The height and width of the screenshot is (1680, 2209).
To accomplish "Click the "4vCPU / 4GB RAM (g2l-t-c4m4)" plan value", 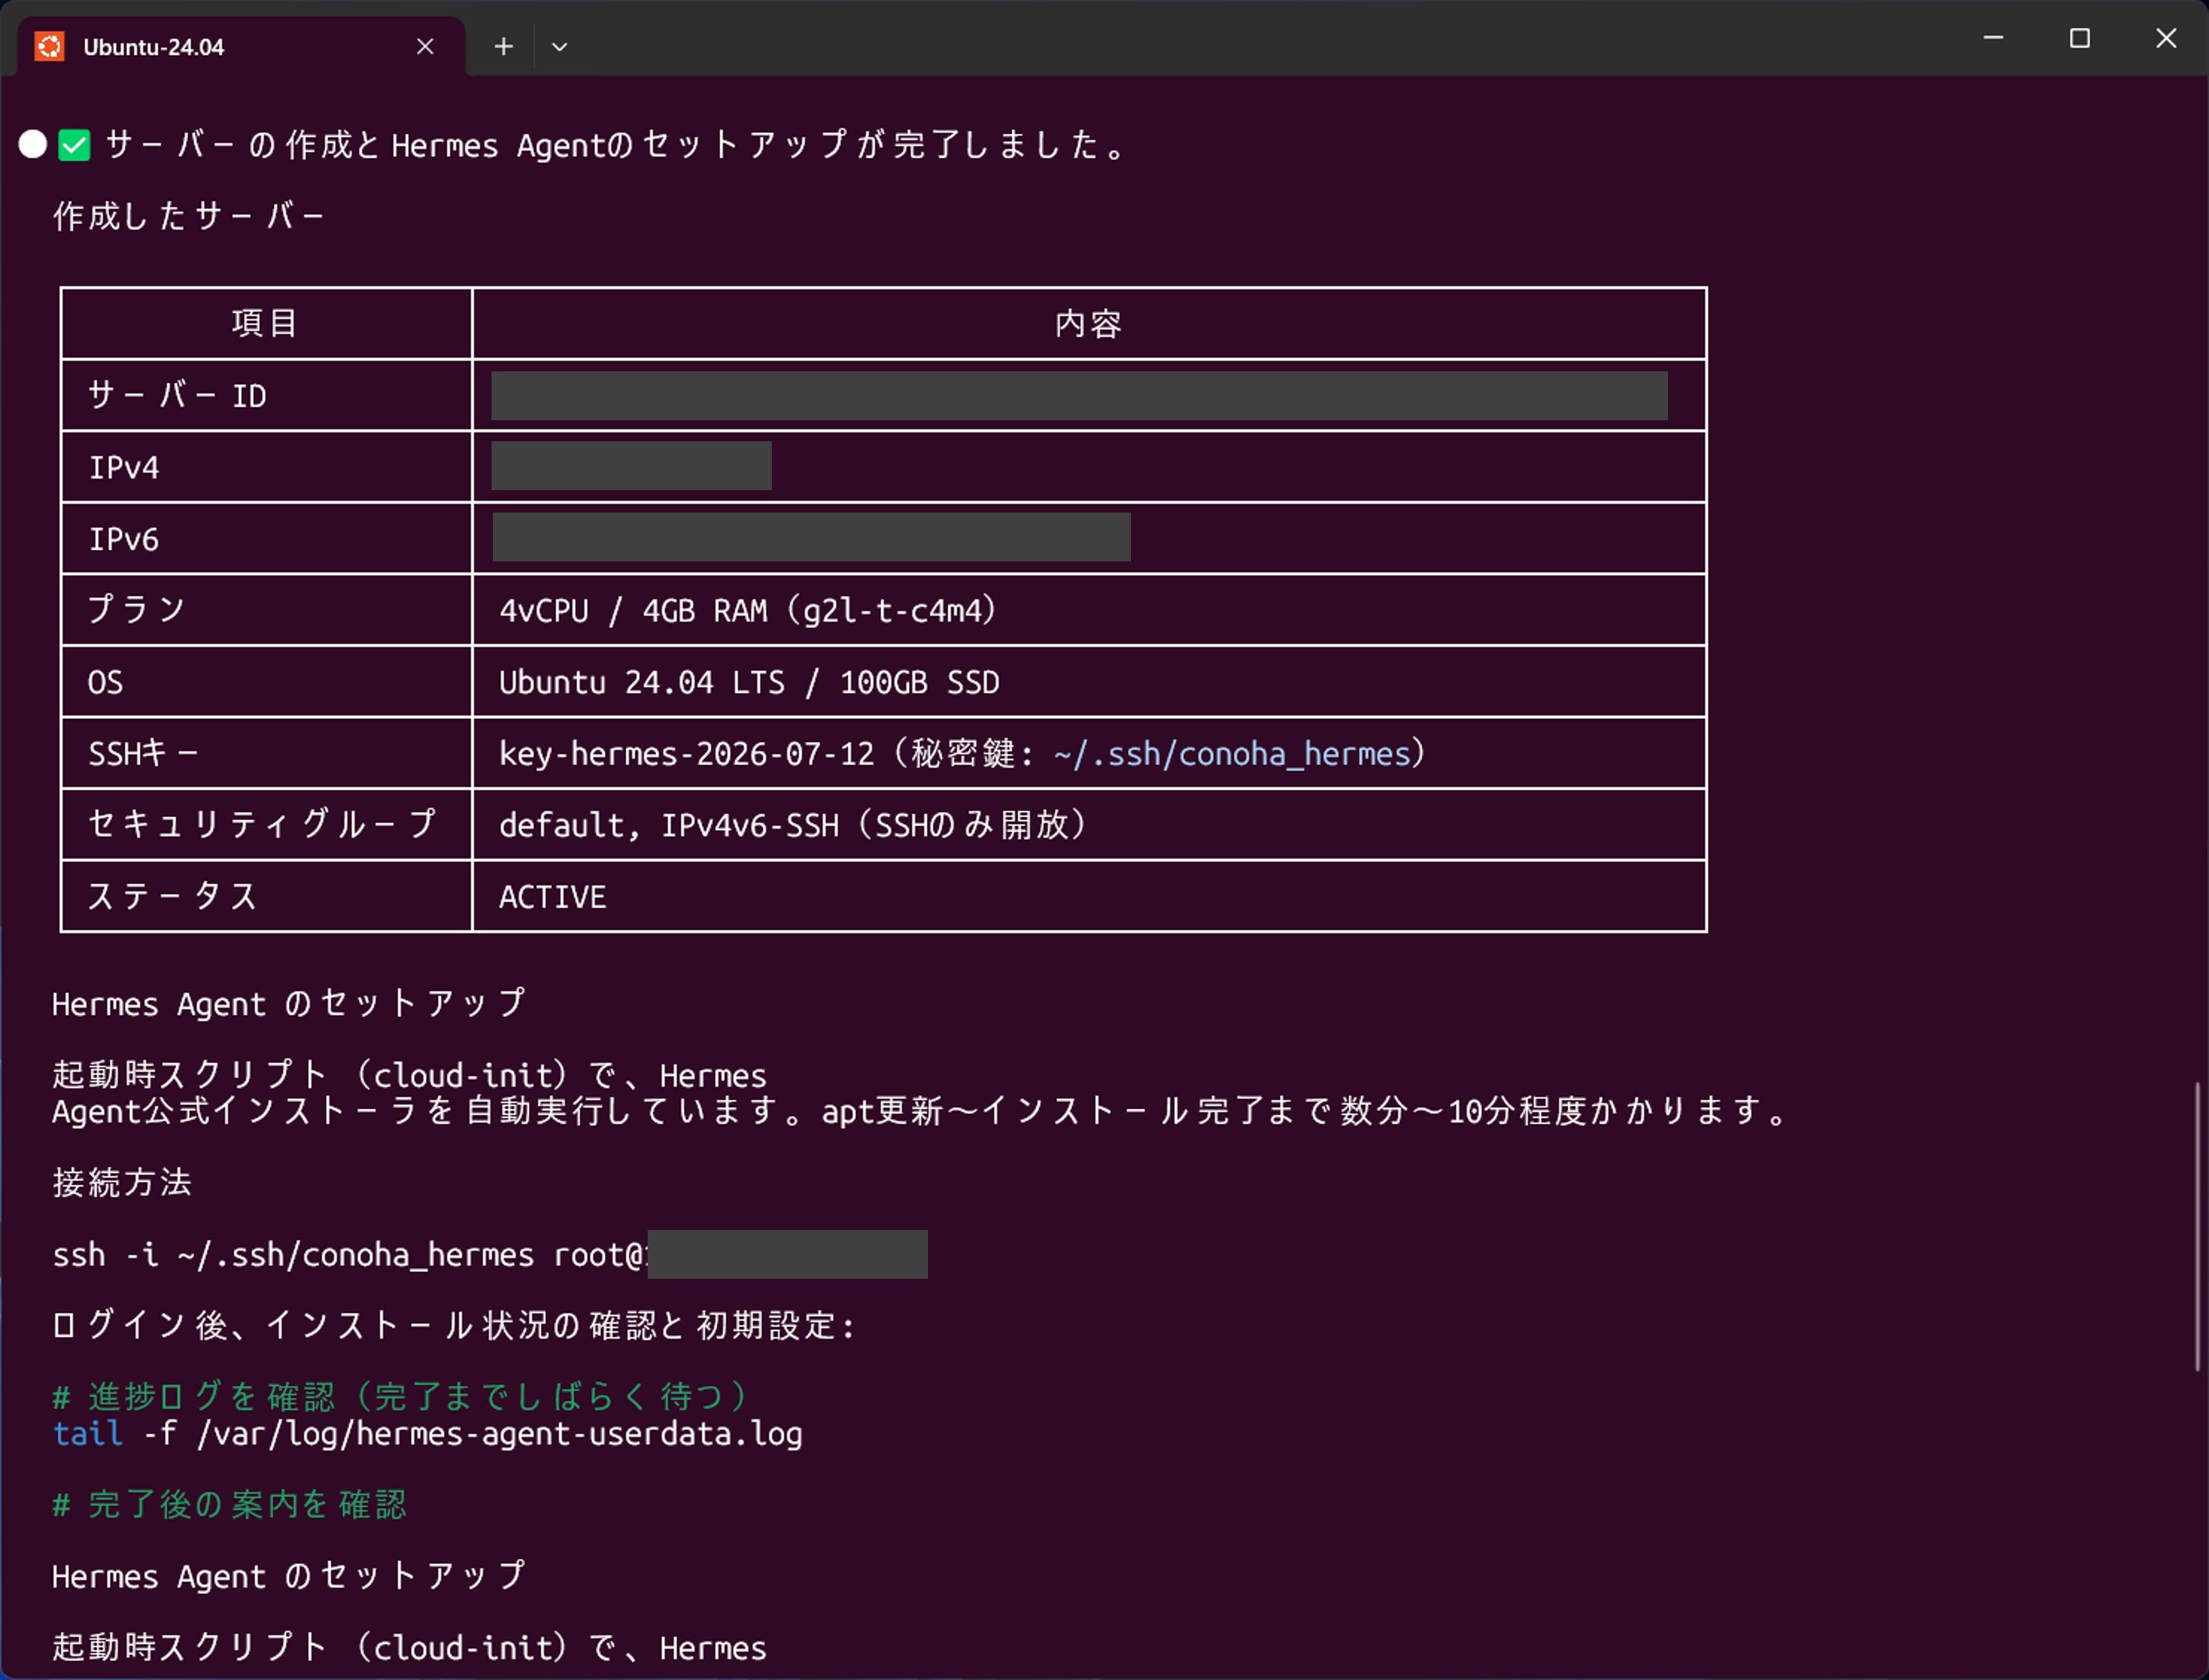I will (748, 610).
